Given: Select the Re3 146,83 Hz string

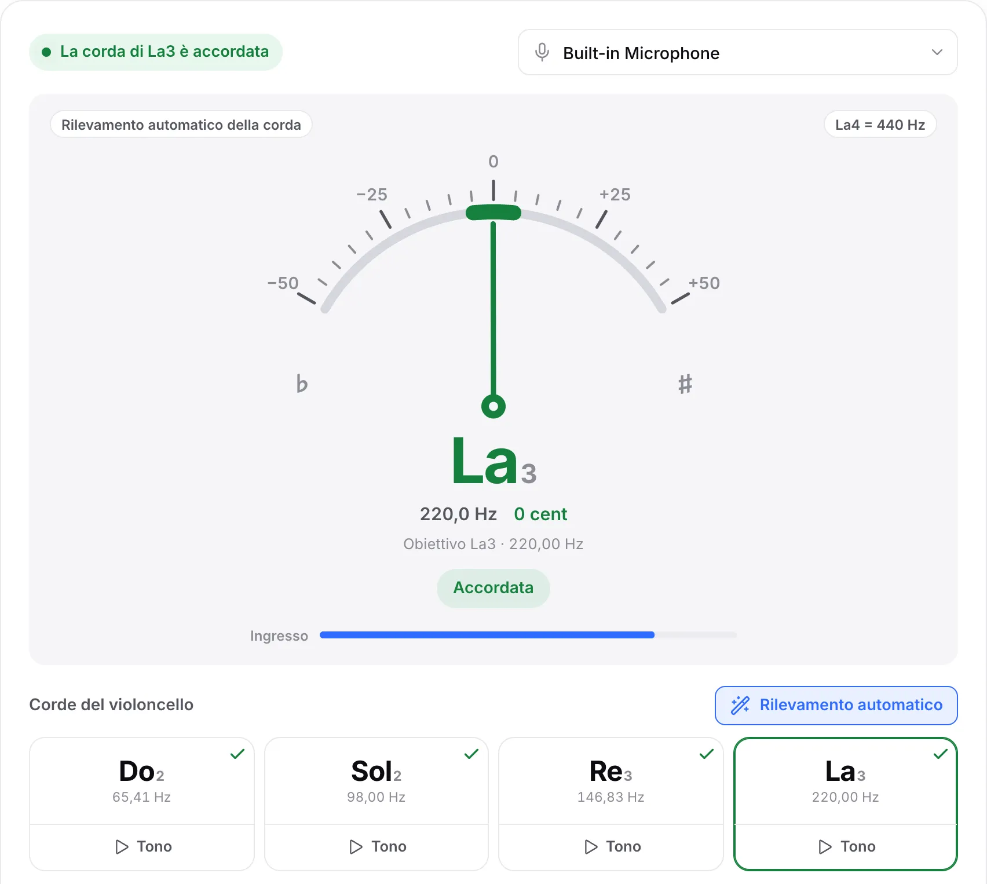Looking at the screenshot, I should pyautogui.click(x=611, y=781).
